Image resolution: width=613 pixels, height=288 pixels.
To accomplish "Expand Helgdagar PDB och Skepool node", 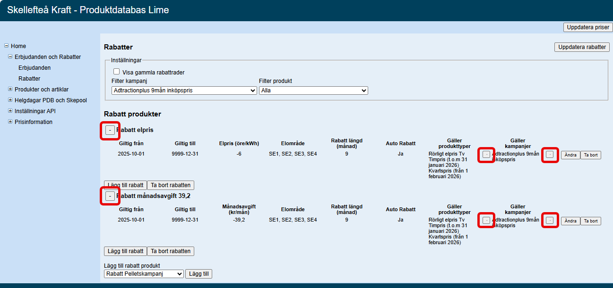I will tap(10, 100).
